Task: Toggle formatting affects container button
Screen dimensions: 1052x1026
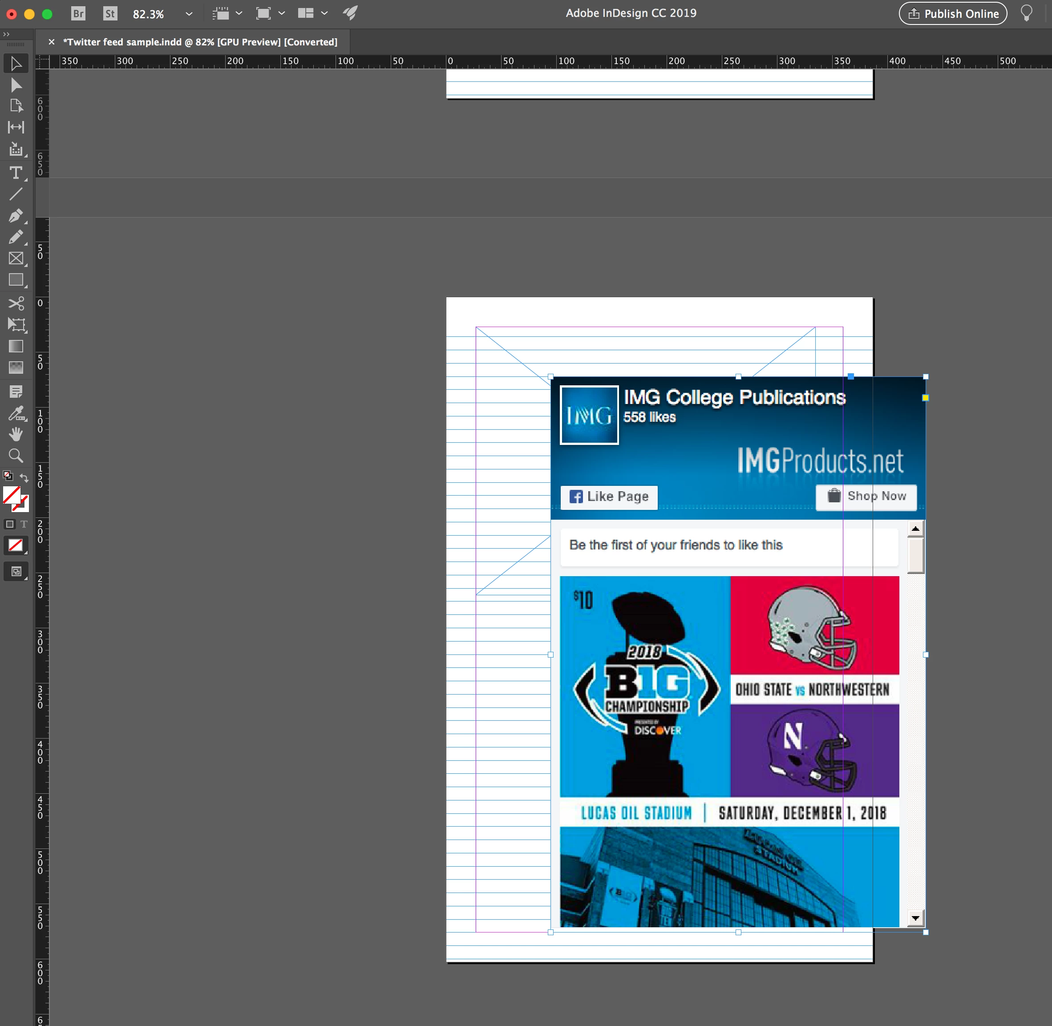Action: click(x=10, y=524)
